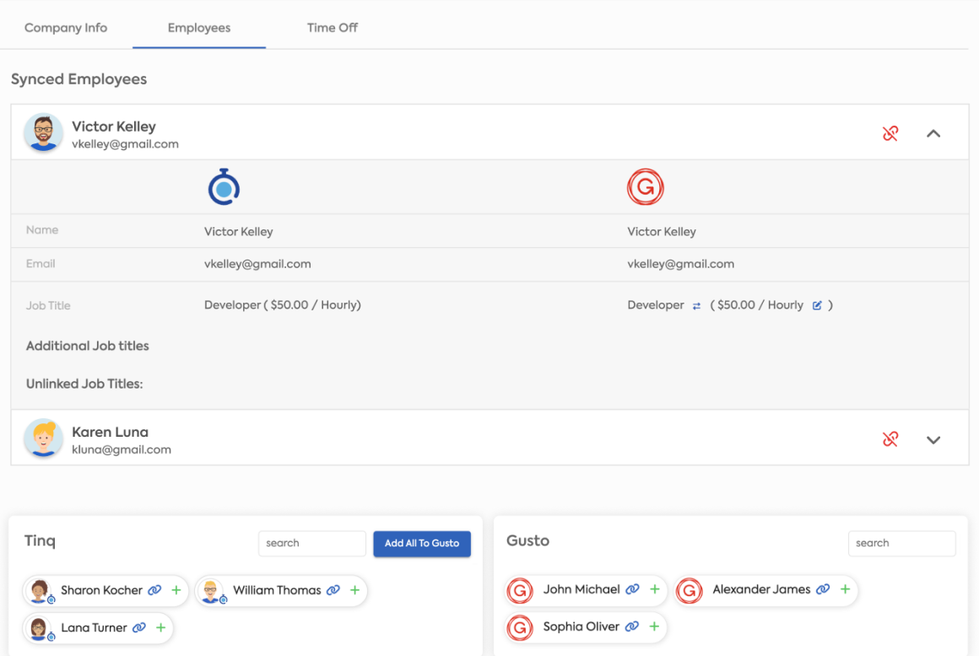Add John Michael with plus icon

(x=654, y=589)
